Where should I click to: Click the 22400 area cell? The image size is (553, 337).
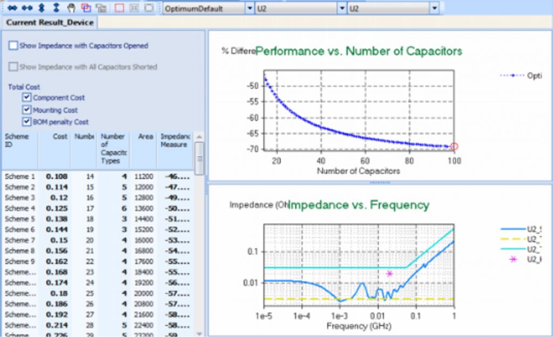(x=144, y=325)
